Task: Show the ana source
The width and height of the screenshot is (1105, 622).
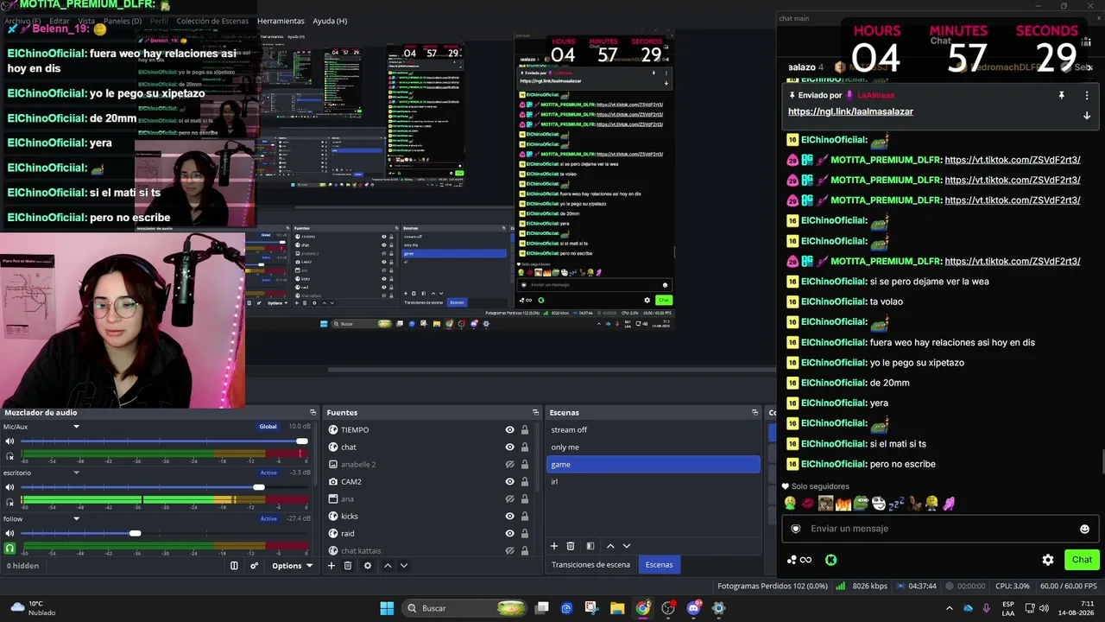Action: click(509, 499)
